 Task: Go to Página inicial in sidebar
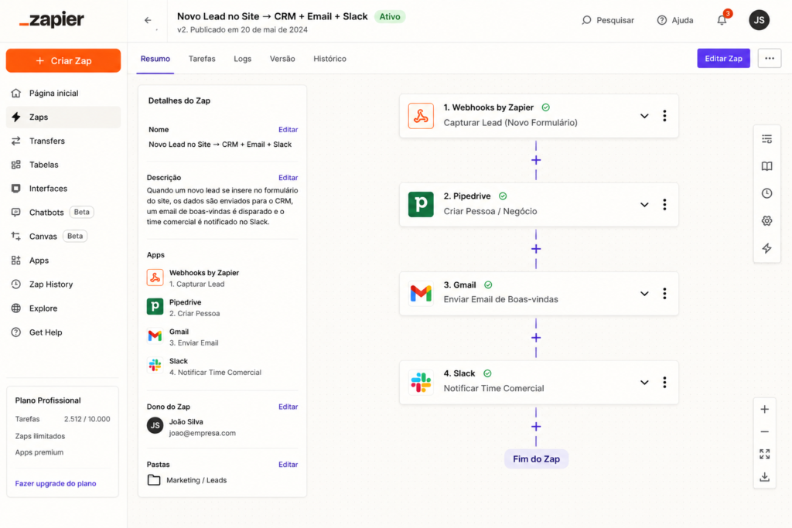click(63, 93)
